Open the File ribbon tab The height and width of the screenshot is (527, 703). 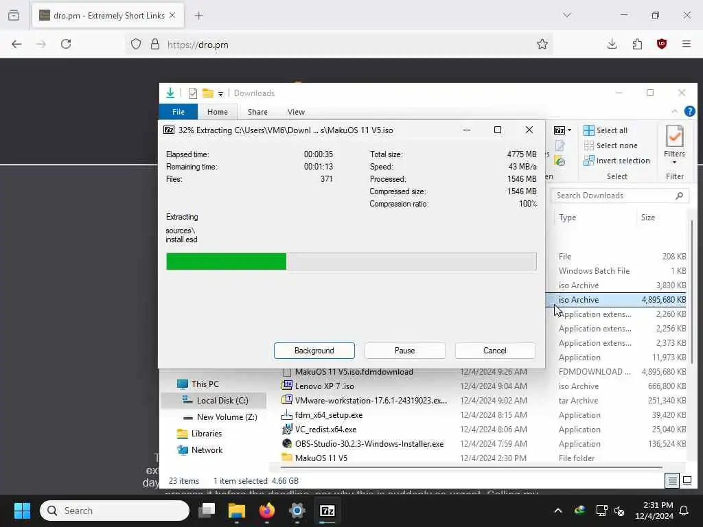click(x=178, y=112)
